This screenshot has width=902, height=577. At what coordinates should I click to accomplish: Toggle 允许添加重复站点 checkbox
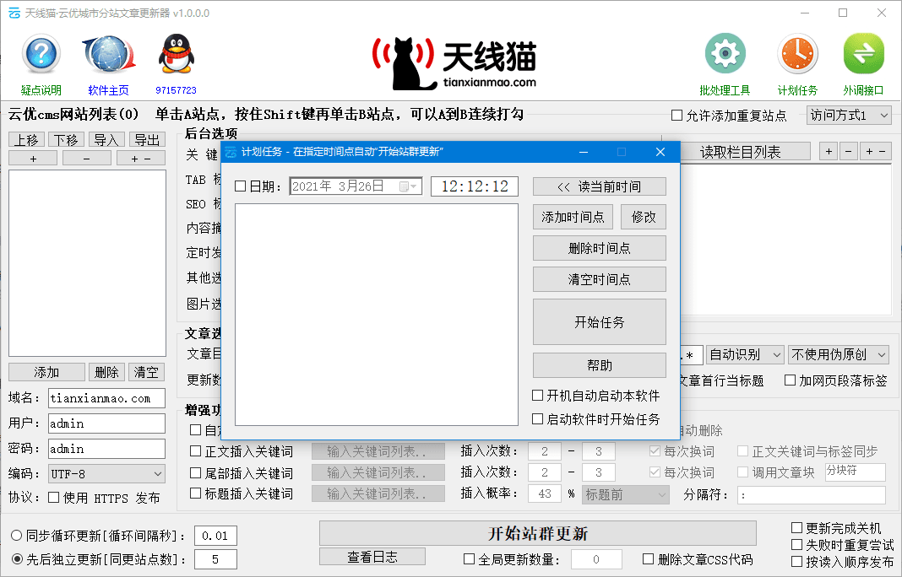click(x=677, y=116)
